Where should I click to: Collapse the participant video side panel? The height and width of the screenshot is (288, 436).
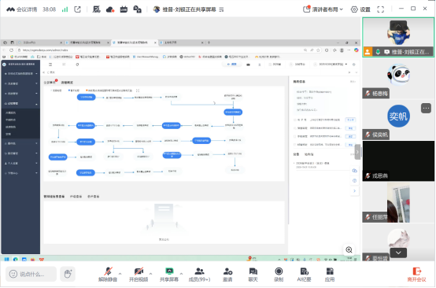click(x=357, y=152)
